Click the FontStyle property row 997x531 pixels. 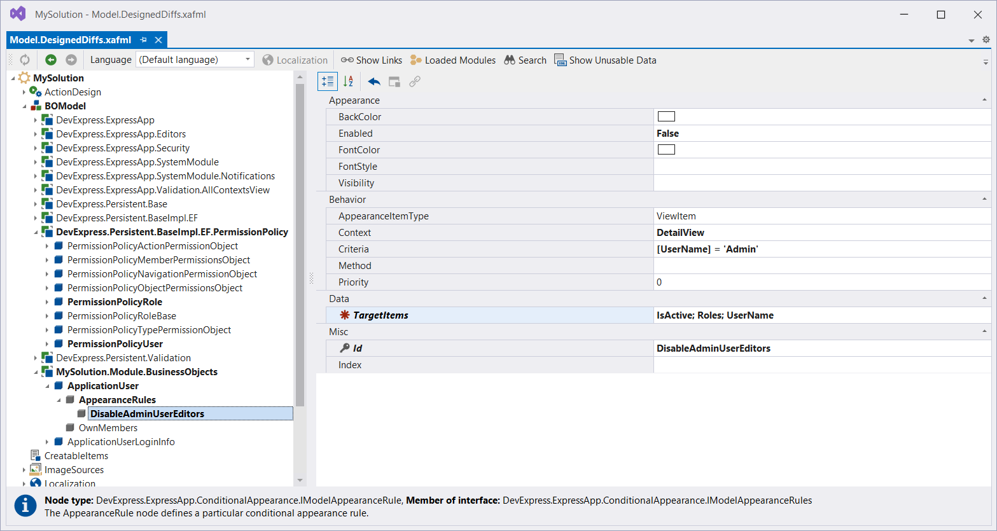pyautogui.click(x=658, y=167)
